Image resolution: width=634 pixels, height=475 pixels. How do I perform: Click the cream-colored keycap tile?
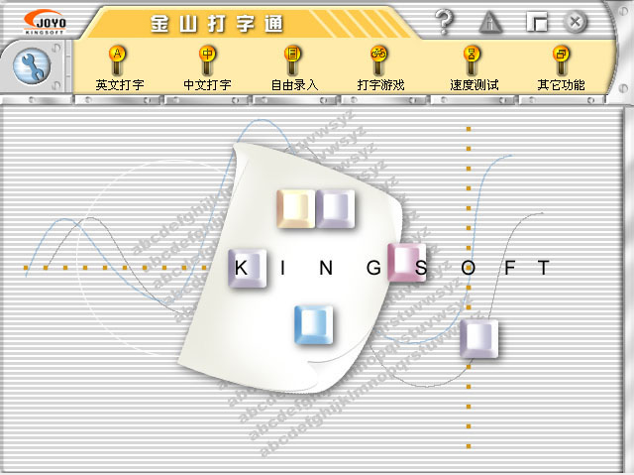point(295,209)
